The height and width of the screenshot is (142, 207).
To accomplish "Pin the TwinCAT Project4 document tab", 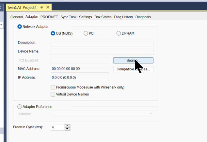I will pos(42,8).
